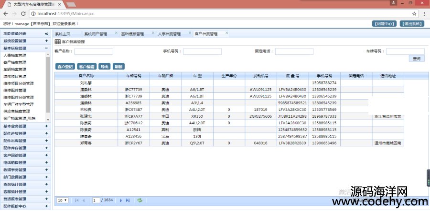The image size is (430, 211).
Task: Switch to the 系统主页 tab
Action: coord(63,34)
